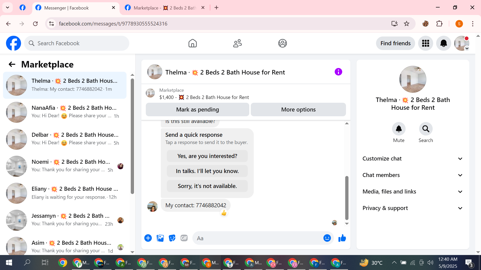Choose a GIF for the message
Image resolution: width=481 pixels, height=270 pixels.
184,238
